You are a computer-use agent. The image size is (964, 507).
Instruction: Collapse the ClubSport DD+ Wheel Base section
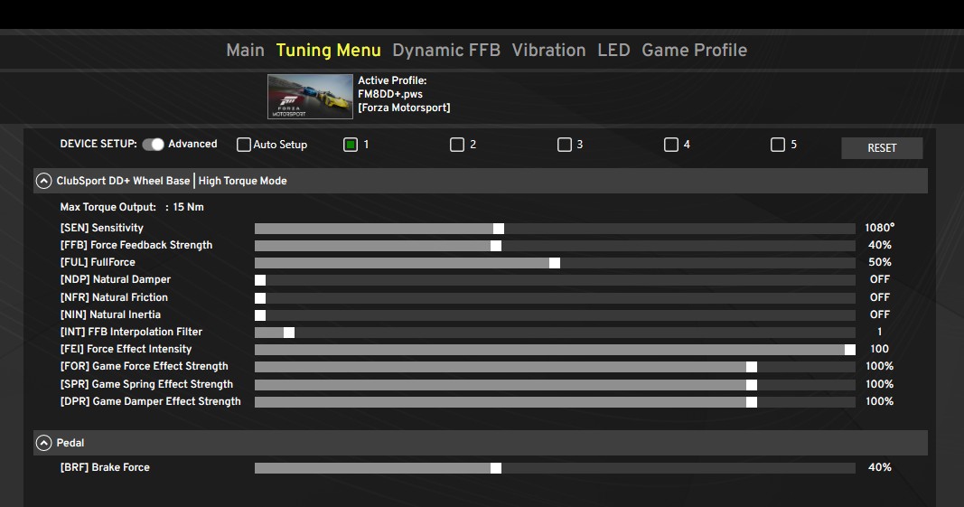[43, 181]
